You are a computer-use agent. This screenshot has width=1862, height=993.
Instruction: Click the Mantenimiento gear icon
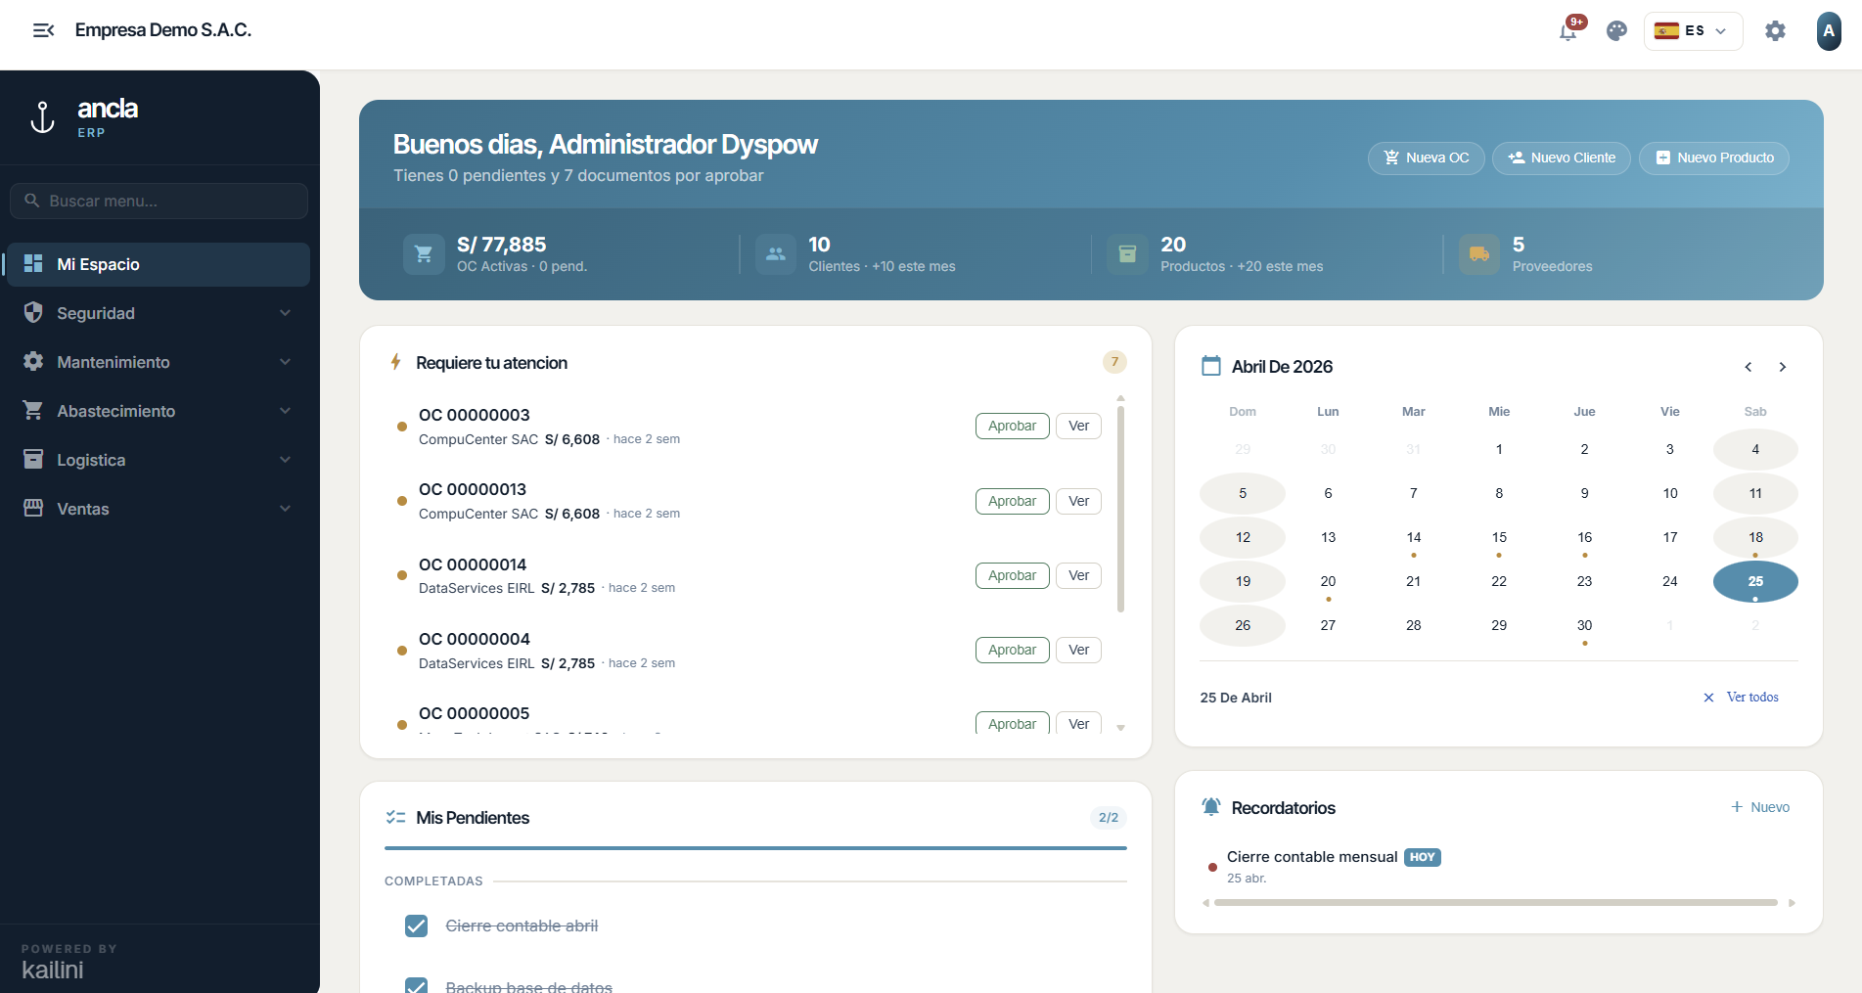(x=33, y=361)
